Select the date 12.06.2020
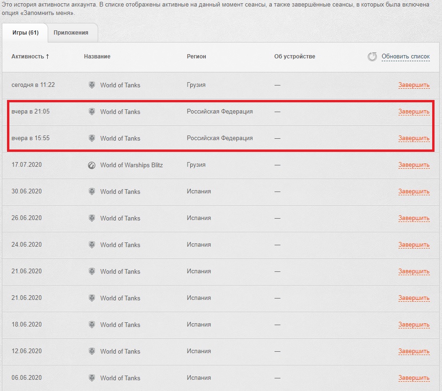 (27, 351)
